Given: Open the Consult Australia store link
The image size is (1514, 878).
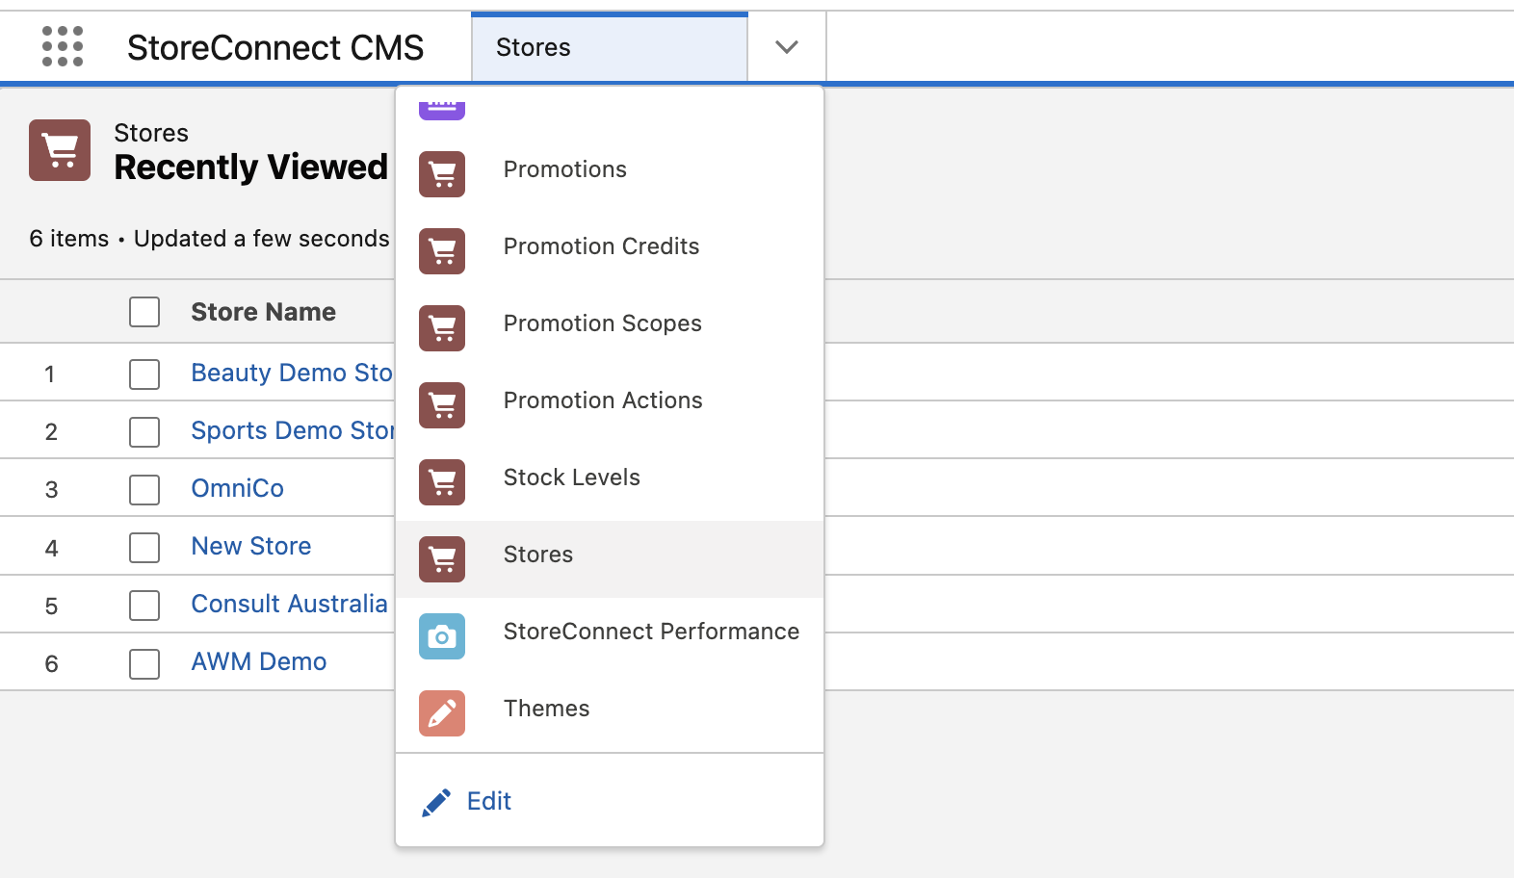Looking at the screenshot, I should pos(289,604).
